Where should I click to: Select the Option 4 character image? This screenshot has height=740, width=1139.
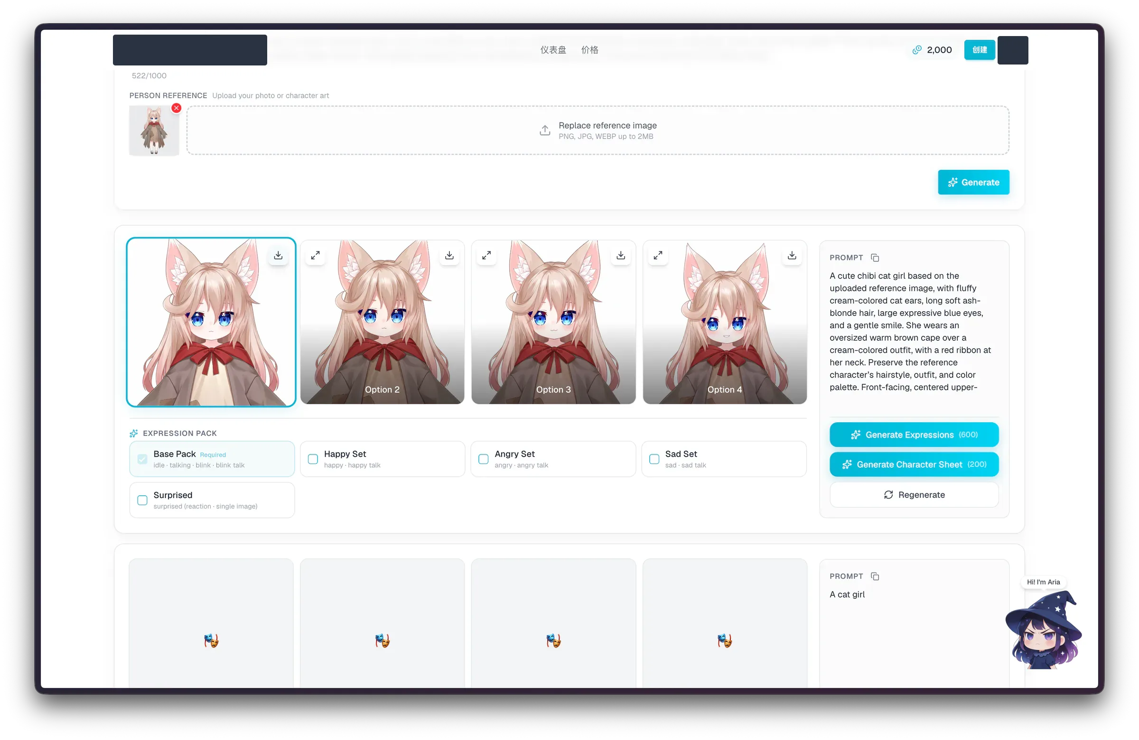pos(725,323)
